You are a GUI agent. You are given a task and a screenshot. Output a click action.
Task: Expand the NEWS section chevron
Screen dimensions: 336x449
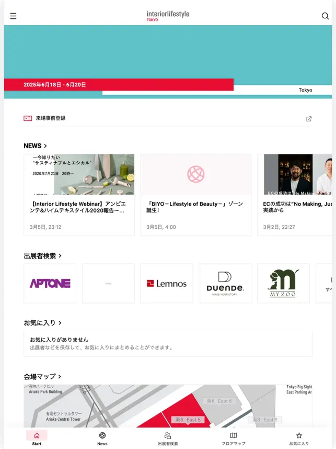coord(45,146)
